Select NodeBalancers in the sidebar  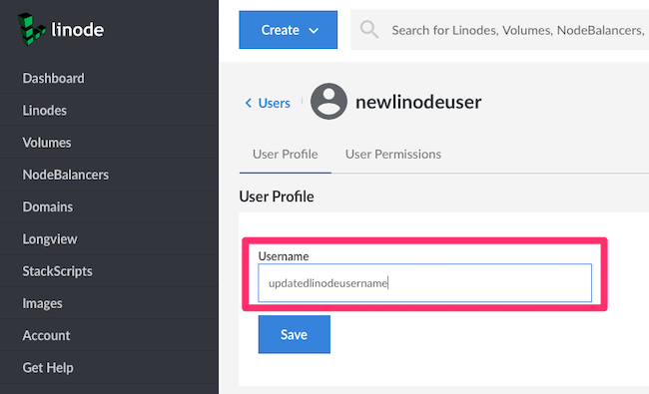[66, 175]
